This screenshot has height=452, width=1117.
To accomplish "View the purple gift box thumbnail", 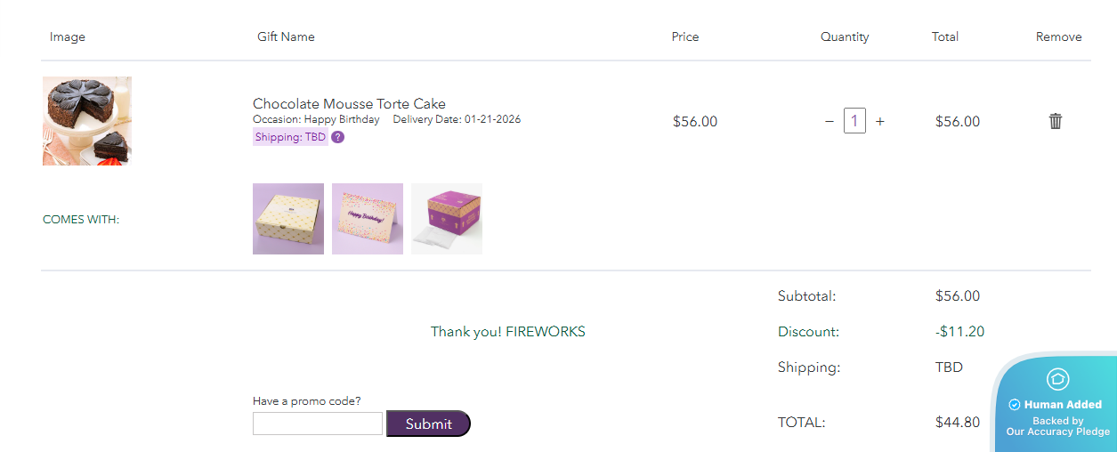I will 447,219.
